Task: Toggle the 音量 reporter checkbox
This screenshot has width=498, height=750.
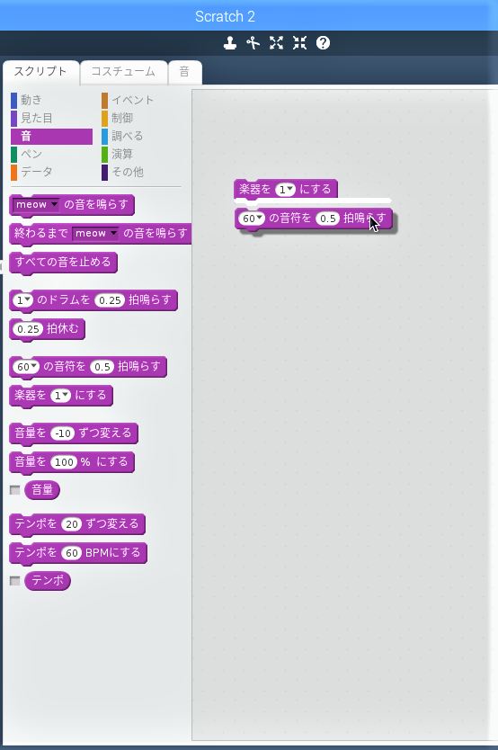Action: pyautogui.click(x=15, y=490)
